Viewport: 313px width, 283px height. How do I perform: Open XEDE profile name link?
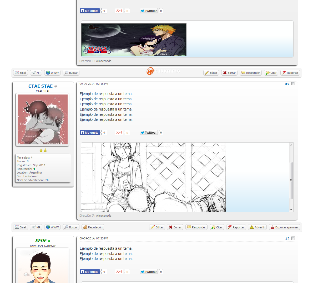click(41, 241)
